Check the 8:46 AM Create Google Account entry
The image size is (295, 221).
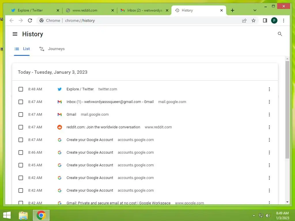coord(21,153)
